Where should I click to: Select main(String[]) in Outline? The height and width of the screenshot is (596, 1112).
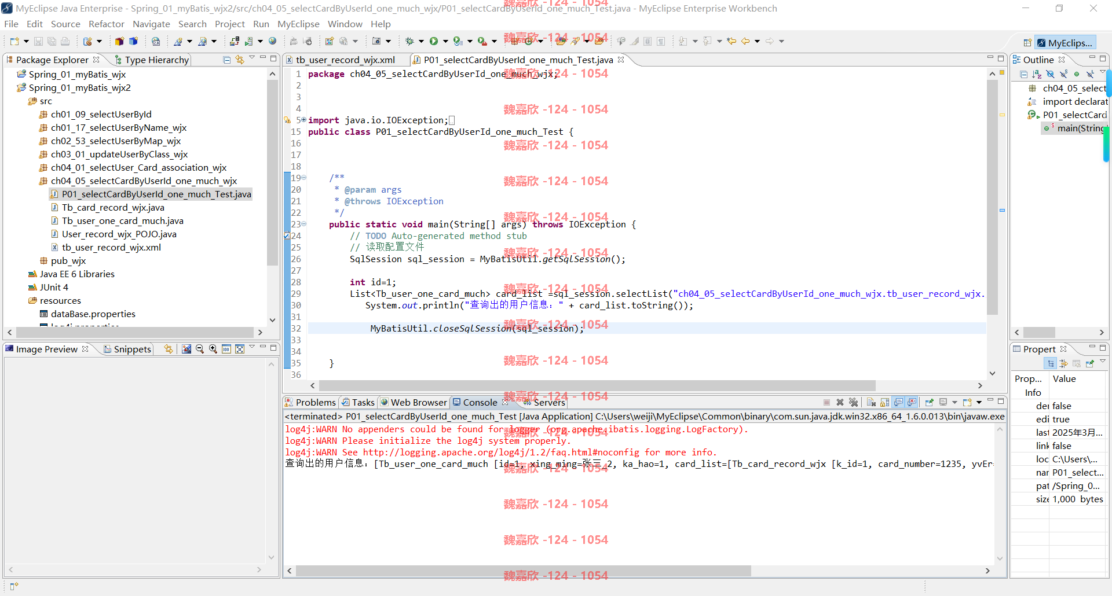point(1081,128)
